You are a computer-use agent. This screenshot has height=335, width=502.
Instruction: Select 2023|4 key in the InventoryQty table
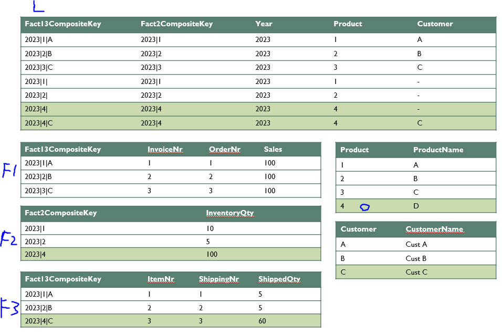[35, 255]
